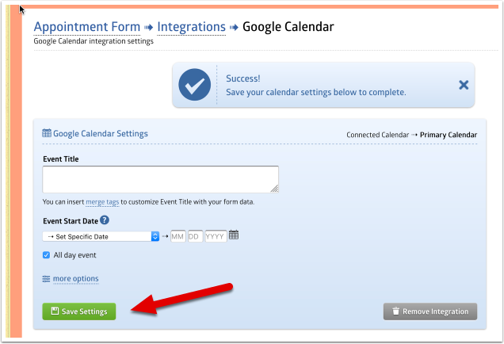Click the Google Calendar Settings calendar icon
The height and width of the screenshot is (344, 504).
tap(47, 134)
